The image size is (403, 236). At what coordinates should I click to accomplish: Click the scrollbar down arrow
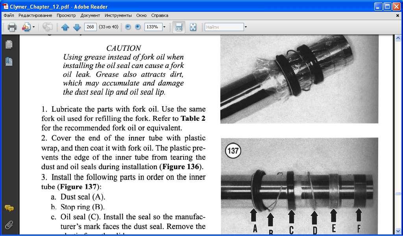point(398,230)
